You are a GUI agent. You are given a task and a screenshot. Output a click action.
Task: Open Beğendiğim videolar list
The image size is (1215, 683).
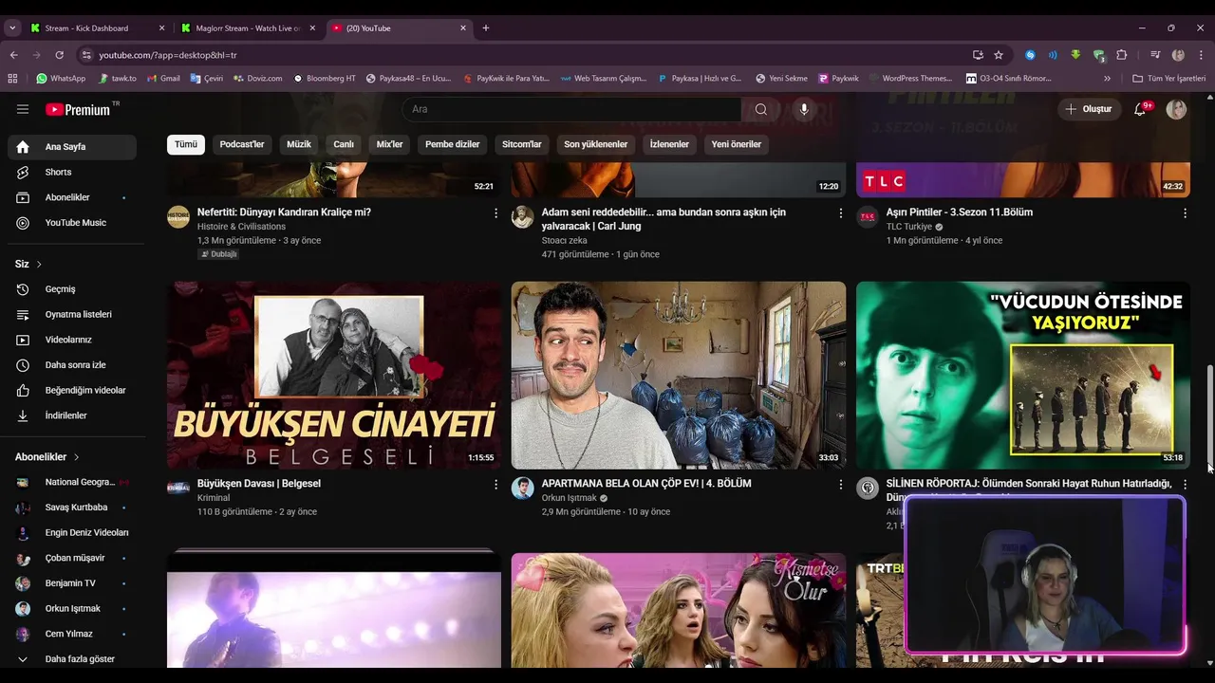click(x=72, y=390)
